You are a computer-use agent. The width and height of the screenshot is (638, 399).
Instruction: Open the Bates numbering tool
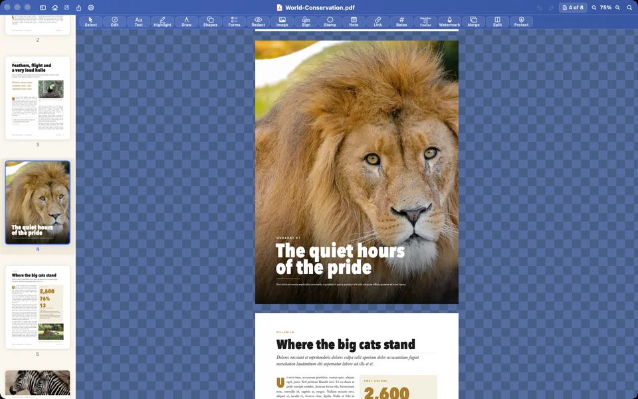point(401,22)
